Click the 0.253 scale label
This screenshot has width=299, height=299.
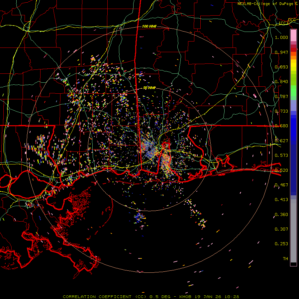(281, 244)
